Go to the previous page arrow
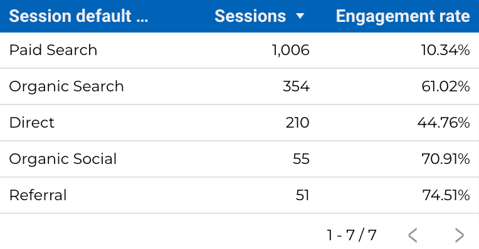 point(413,235)
